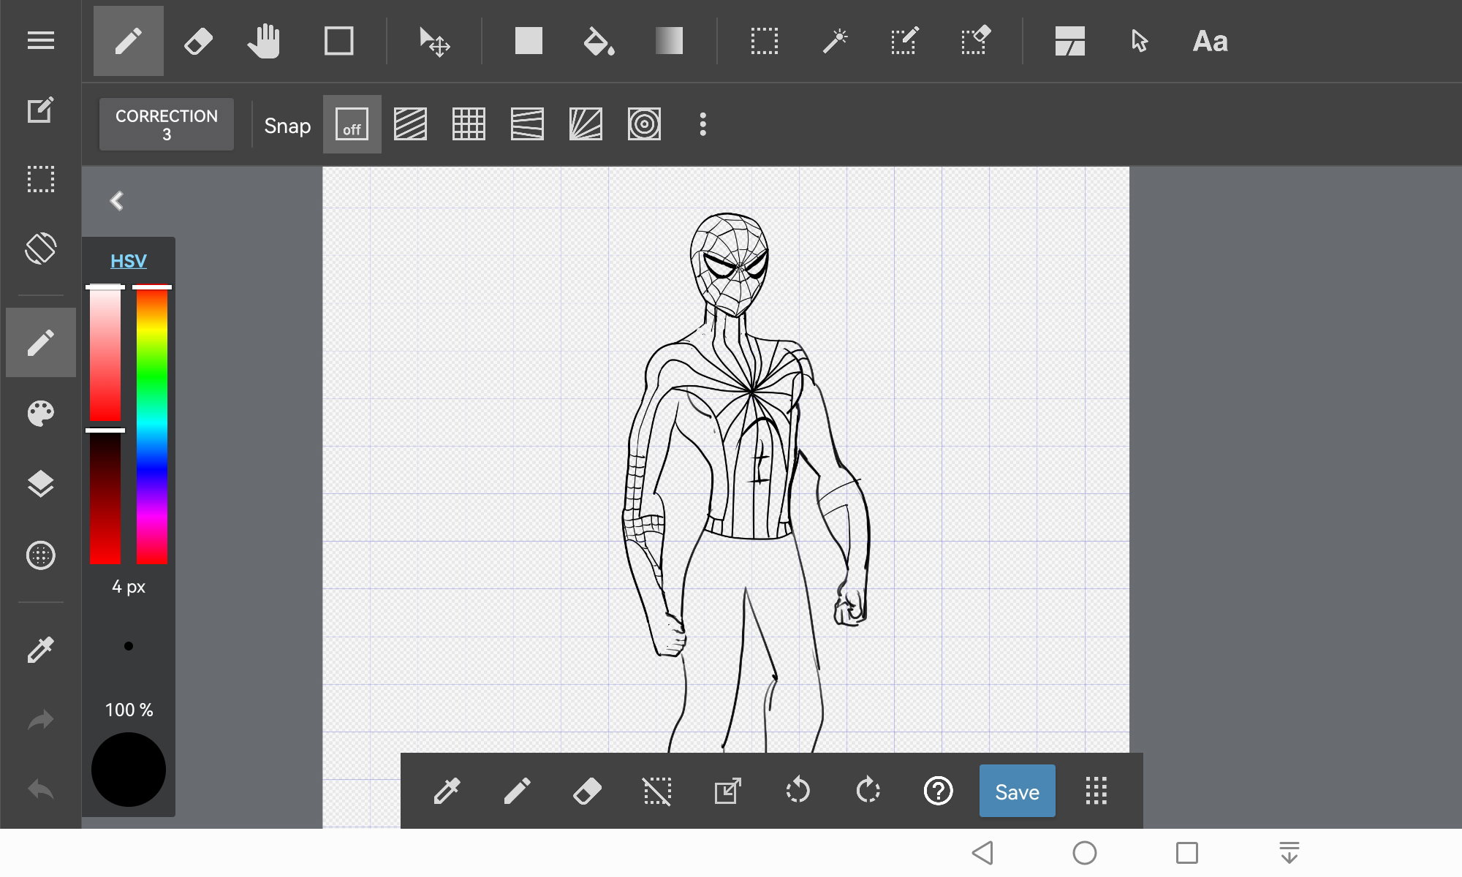
Task: Toggle the brush panel in the sidebar
Action: (x=41, y=343)
